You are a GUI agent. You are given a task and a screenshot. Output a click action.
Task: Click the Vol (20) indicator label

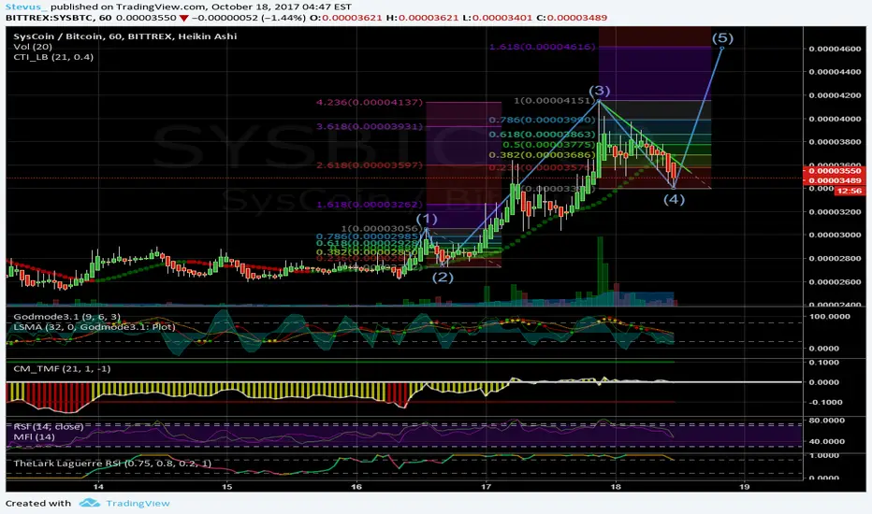[33, 47]
